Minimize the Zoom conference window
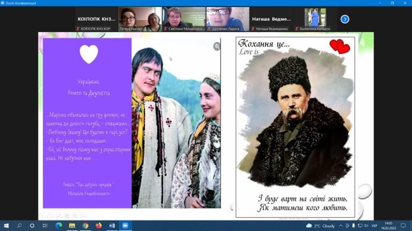The height and width of the screenshot is (231, 412). (380, 3)
